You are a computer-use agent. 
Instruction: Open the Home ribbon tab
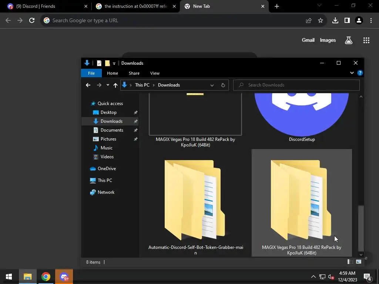click(x=113, y=73)
